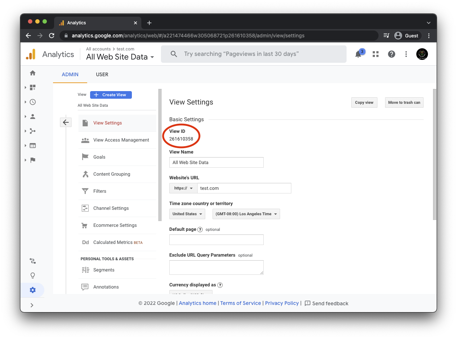Click the View Name input field
457x339 pixels.
tap(217, 163)
